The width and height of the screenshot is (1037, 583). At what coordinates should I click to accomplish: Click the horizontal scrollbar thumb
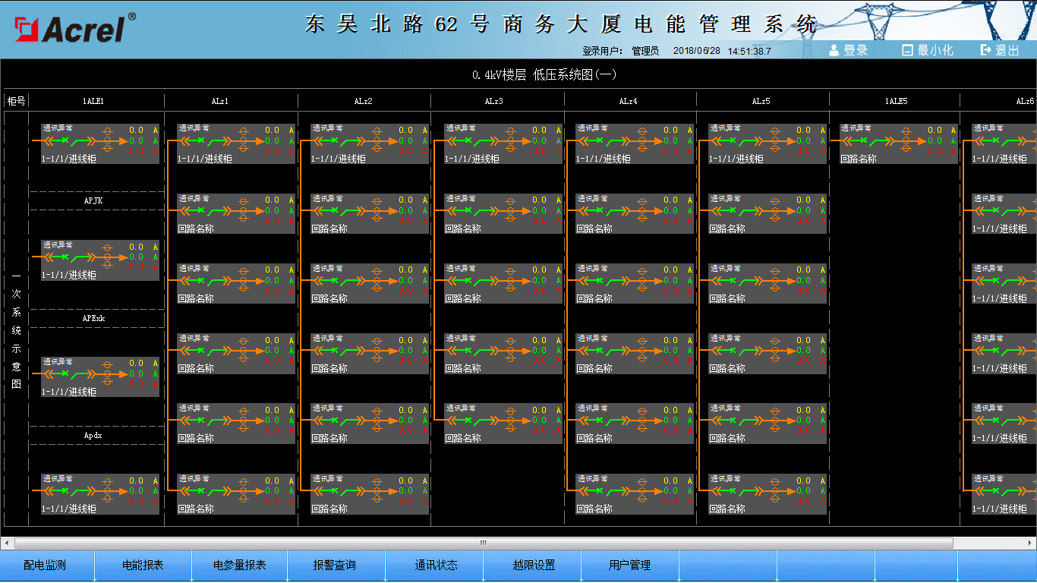click(x=483, y=543)
